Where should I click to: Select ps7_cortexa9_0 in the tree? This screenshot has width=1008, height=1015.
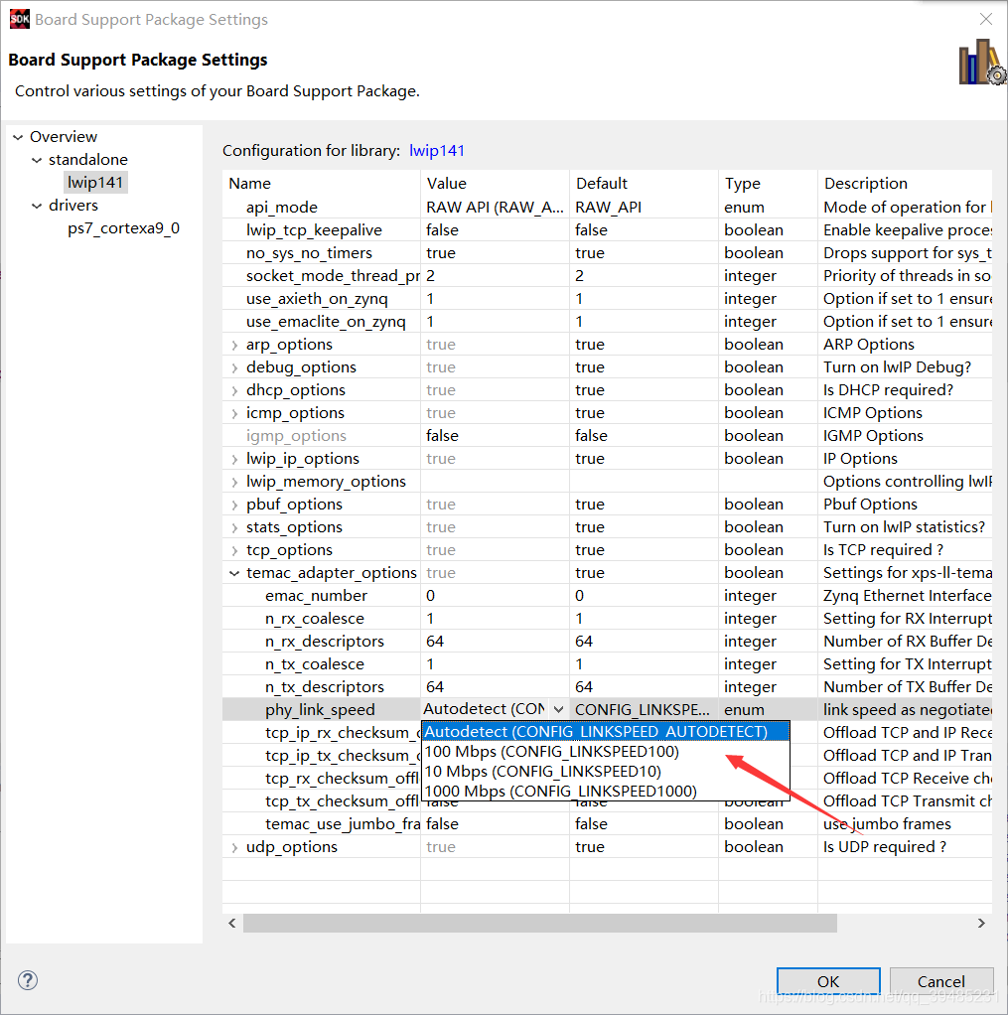point(124,228)
